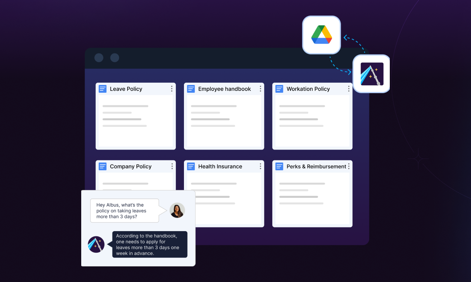This screenshot has height=282, width=471.
Task: Click the Albus avatar in the chat
Action: (x=96, y=245)
